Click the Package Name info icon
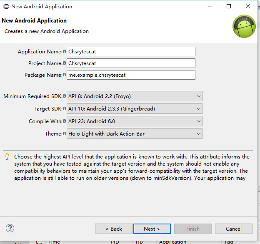Viewport: 260px width, 244px height. coord(64,75)
